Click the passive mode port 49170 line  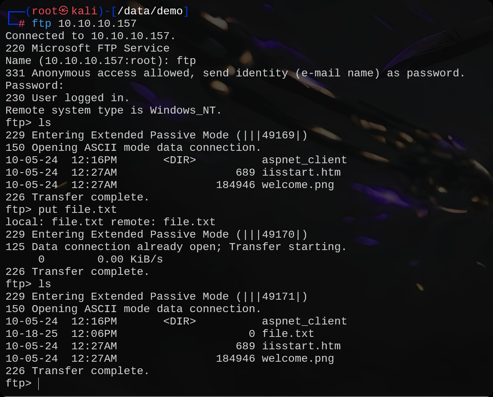pos(156,235)
